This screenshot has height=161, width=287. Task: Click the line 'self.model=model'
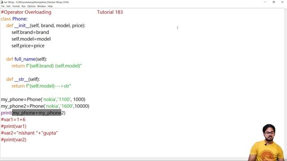click(x=31, y=39)
